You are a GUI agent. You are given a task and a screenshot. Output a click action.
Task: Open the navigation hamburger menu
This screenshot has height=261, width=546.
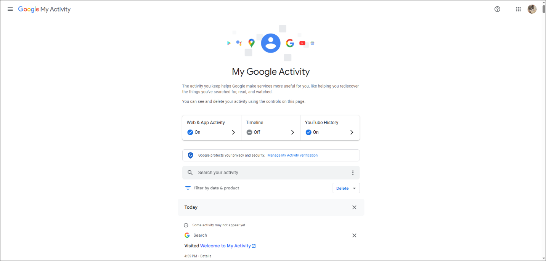point(10,9)
